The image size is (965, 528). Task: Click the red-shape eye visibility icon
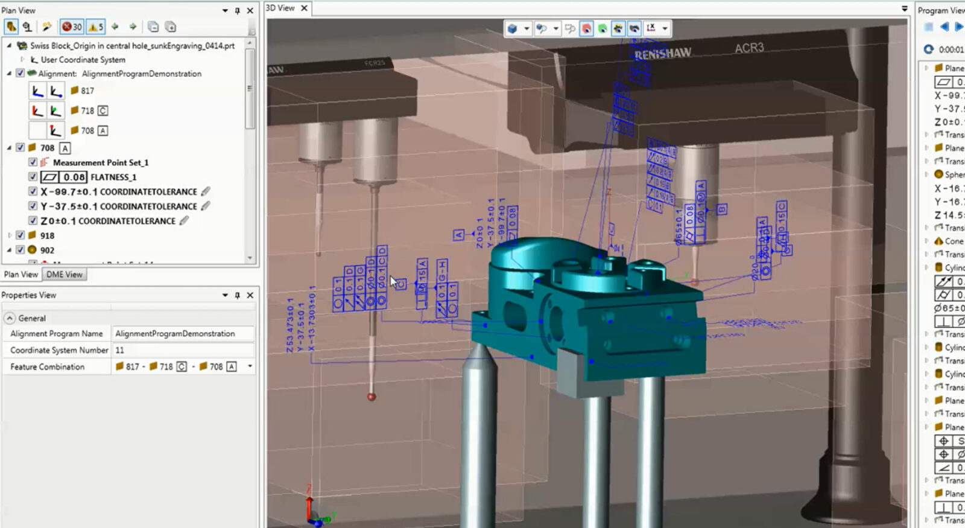point(586,28)
